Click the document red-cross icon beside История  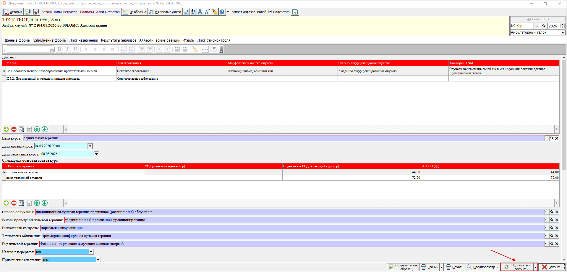36,12
